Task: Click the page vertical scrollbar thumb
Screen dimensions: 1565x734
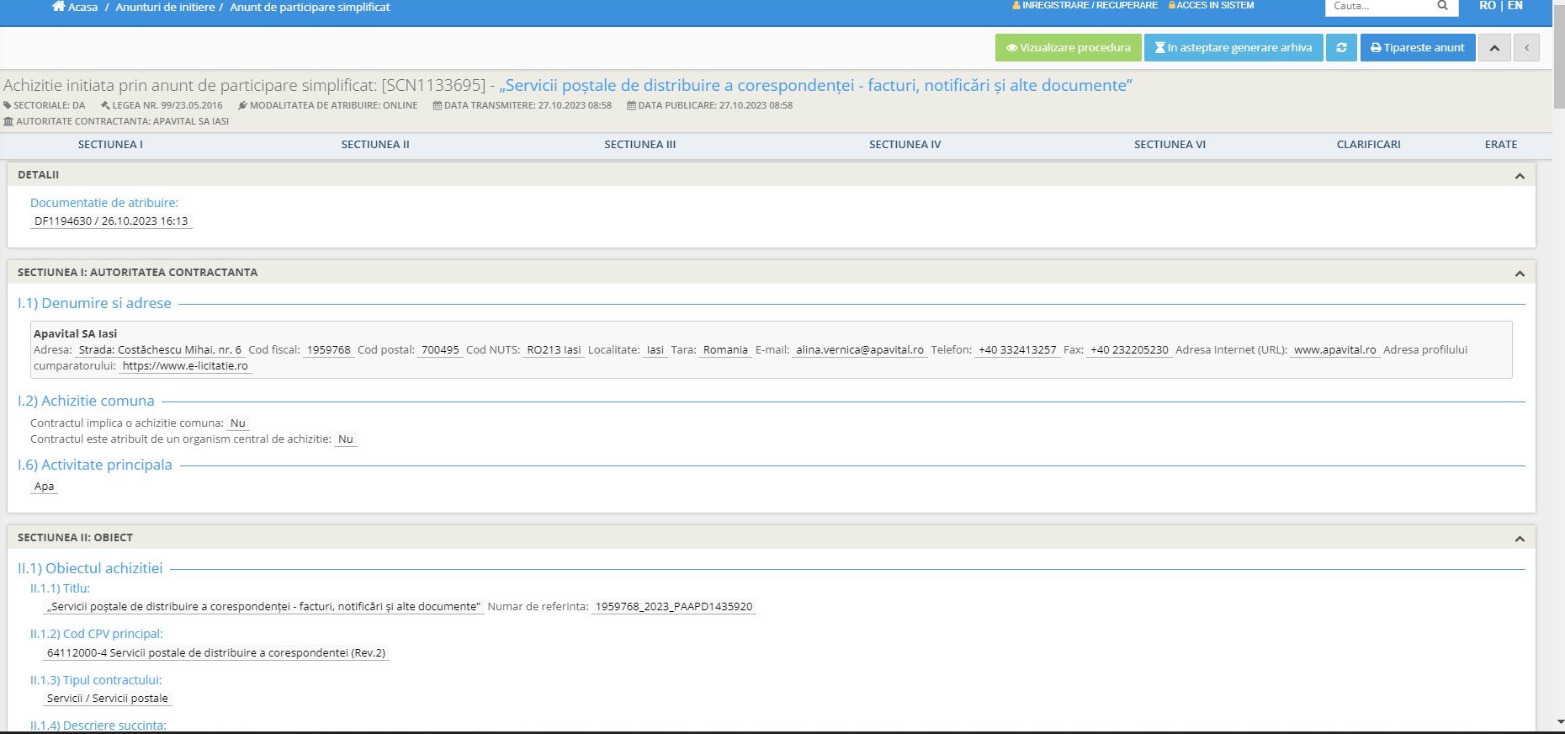Action: click(x=1559, y=59)
